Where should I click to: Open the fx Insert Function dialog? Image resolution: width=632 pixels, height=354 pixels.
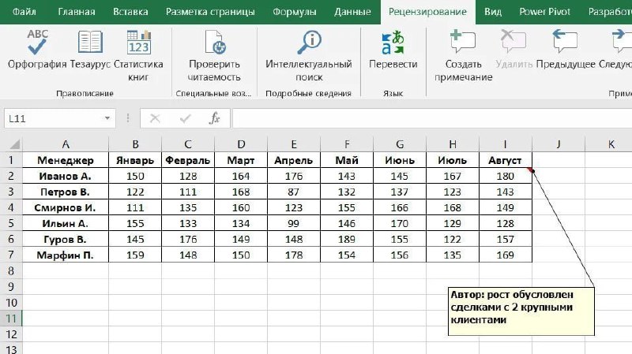pos(215,119)
